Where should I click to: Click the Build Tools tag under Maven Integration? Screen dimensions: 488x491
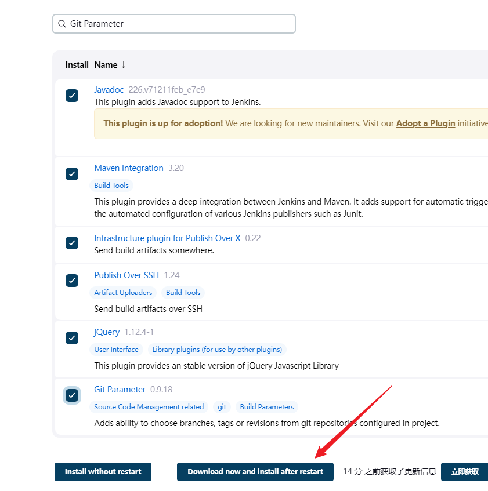pyautogui.click(x=111, y=186)
